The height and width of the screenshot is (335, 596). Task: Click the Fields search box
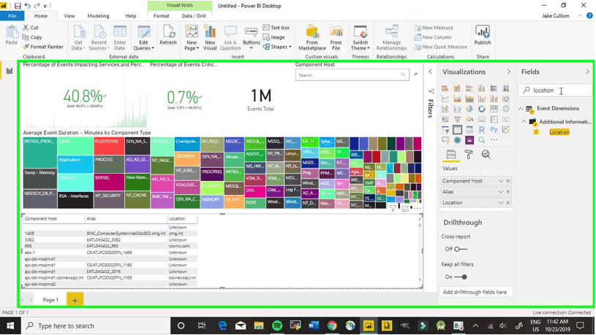(x=555, y=91)
